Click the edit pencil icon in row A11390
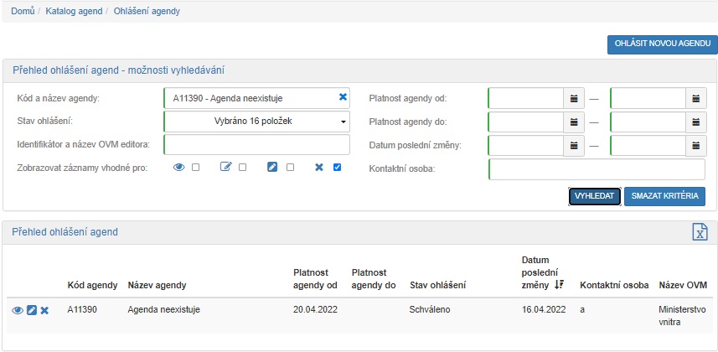718x352 pixels. coord(32,310)
